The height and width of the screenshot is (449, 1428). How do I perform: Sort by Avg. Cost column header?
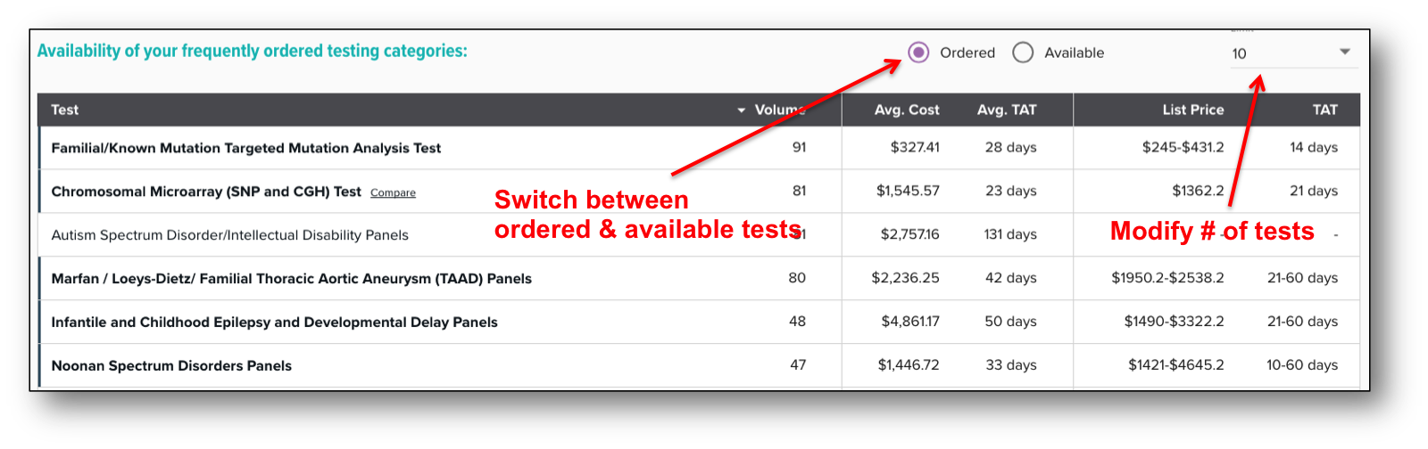point(906,110)
